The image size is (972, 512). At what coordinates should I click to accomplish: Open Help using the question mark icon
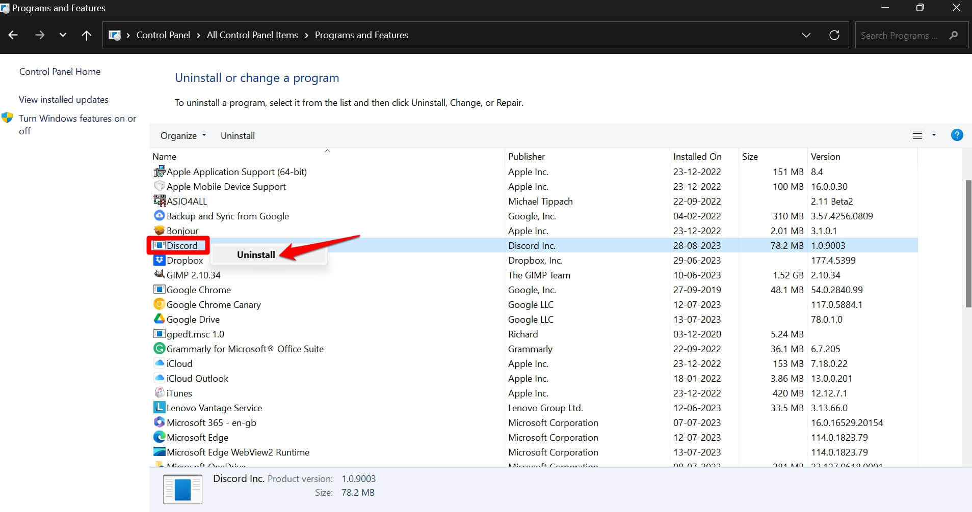coord(957,135)
